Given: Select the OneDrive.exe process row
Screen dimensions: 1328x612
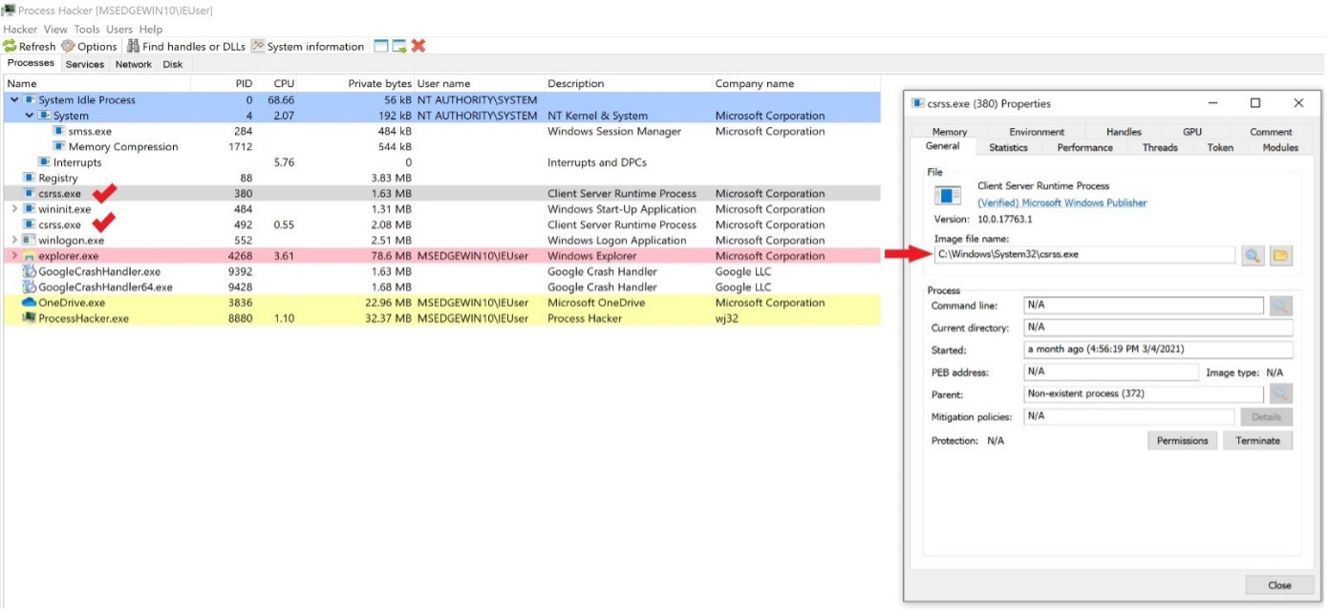Looking at the screenshot, I should point(441,303).
